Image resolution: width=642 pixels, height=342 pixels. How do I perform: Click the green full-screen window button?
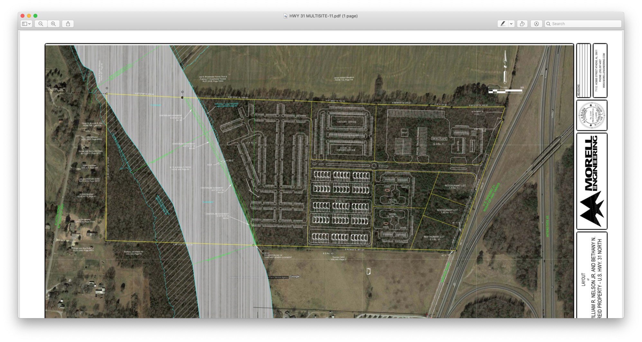(x=35, y=16)
